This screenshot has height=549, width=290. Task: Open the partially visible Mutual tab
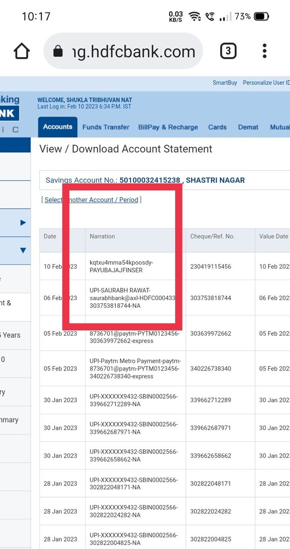pyautogui.click(x=280, y=127)
